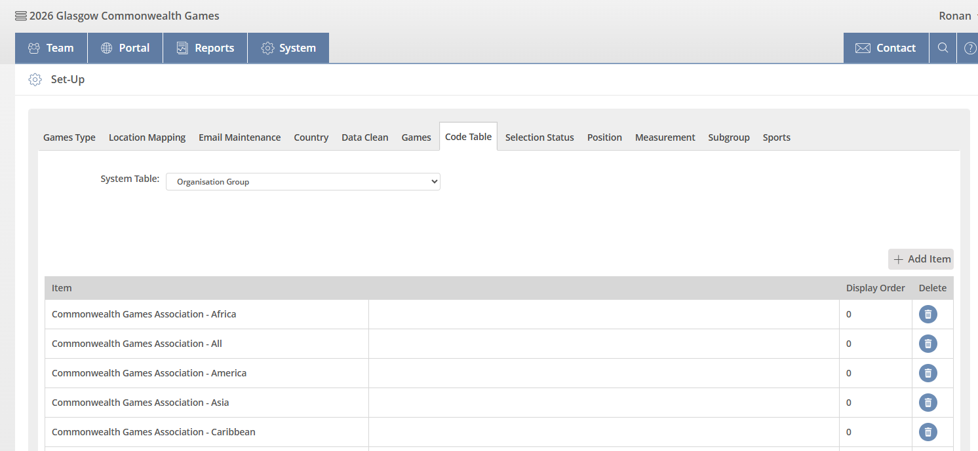Open the Ronan user menu
The width and height of the screenshot is (978, 451).
coord(957,16)
